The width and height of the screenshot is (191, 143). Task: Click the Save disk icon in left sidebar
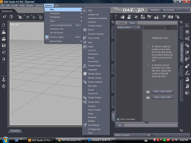tap(4, 45)
